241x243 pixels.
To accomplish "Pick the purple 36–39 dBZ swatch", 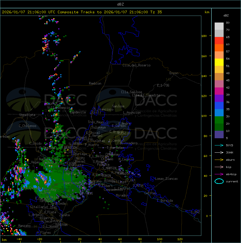I will tap(219, 98).
